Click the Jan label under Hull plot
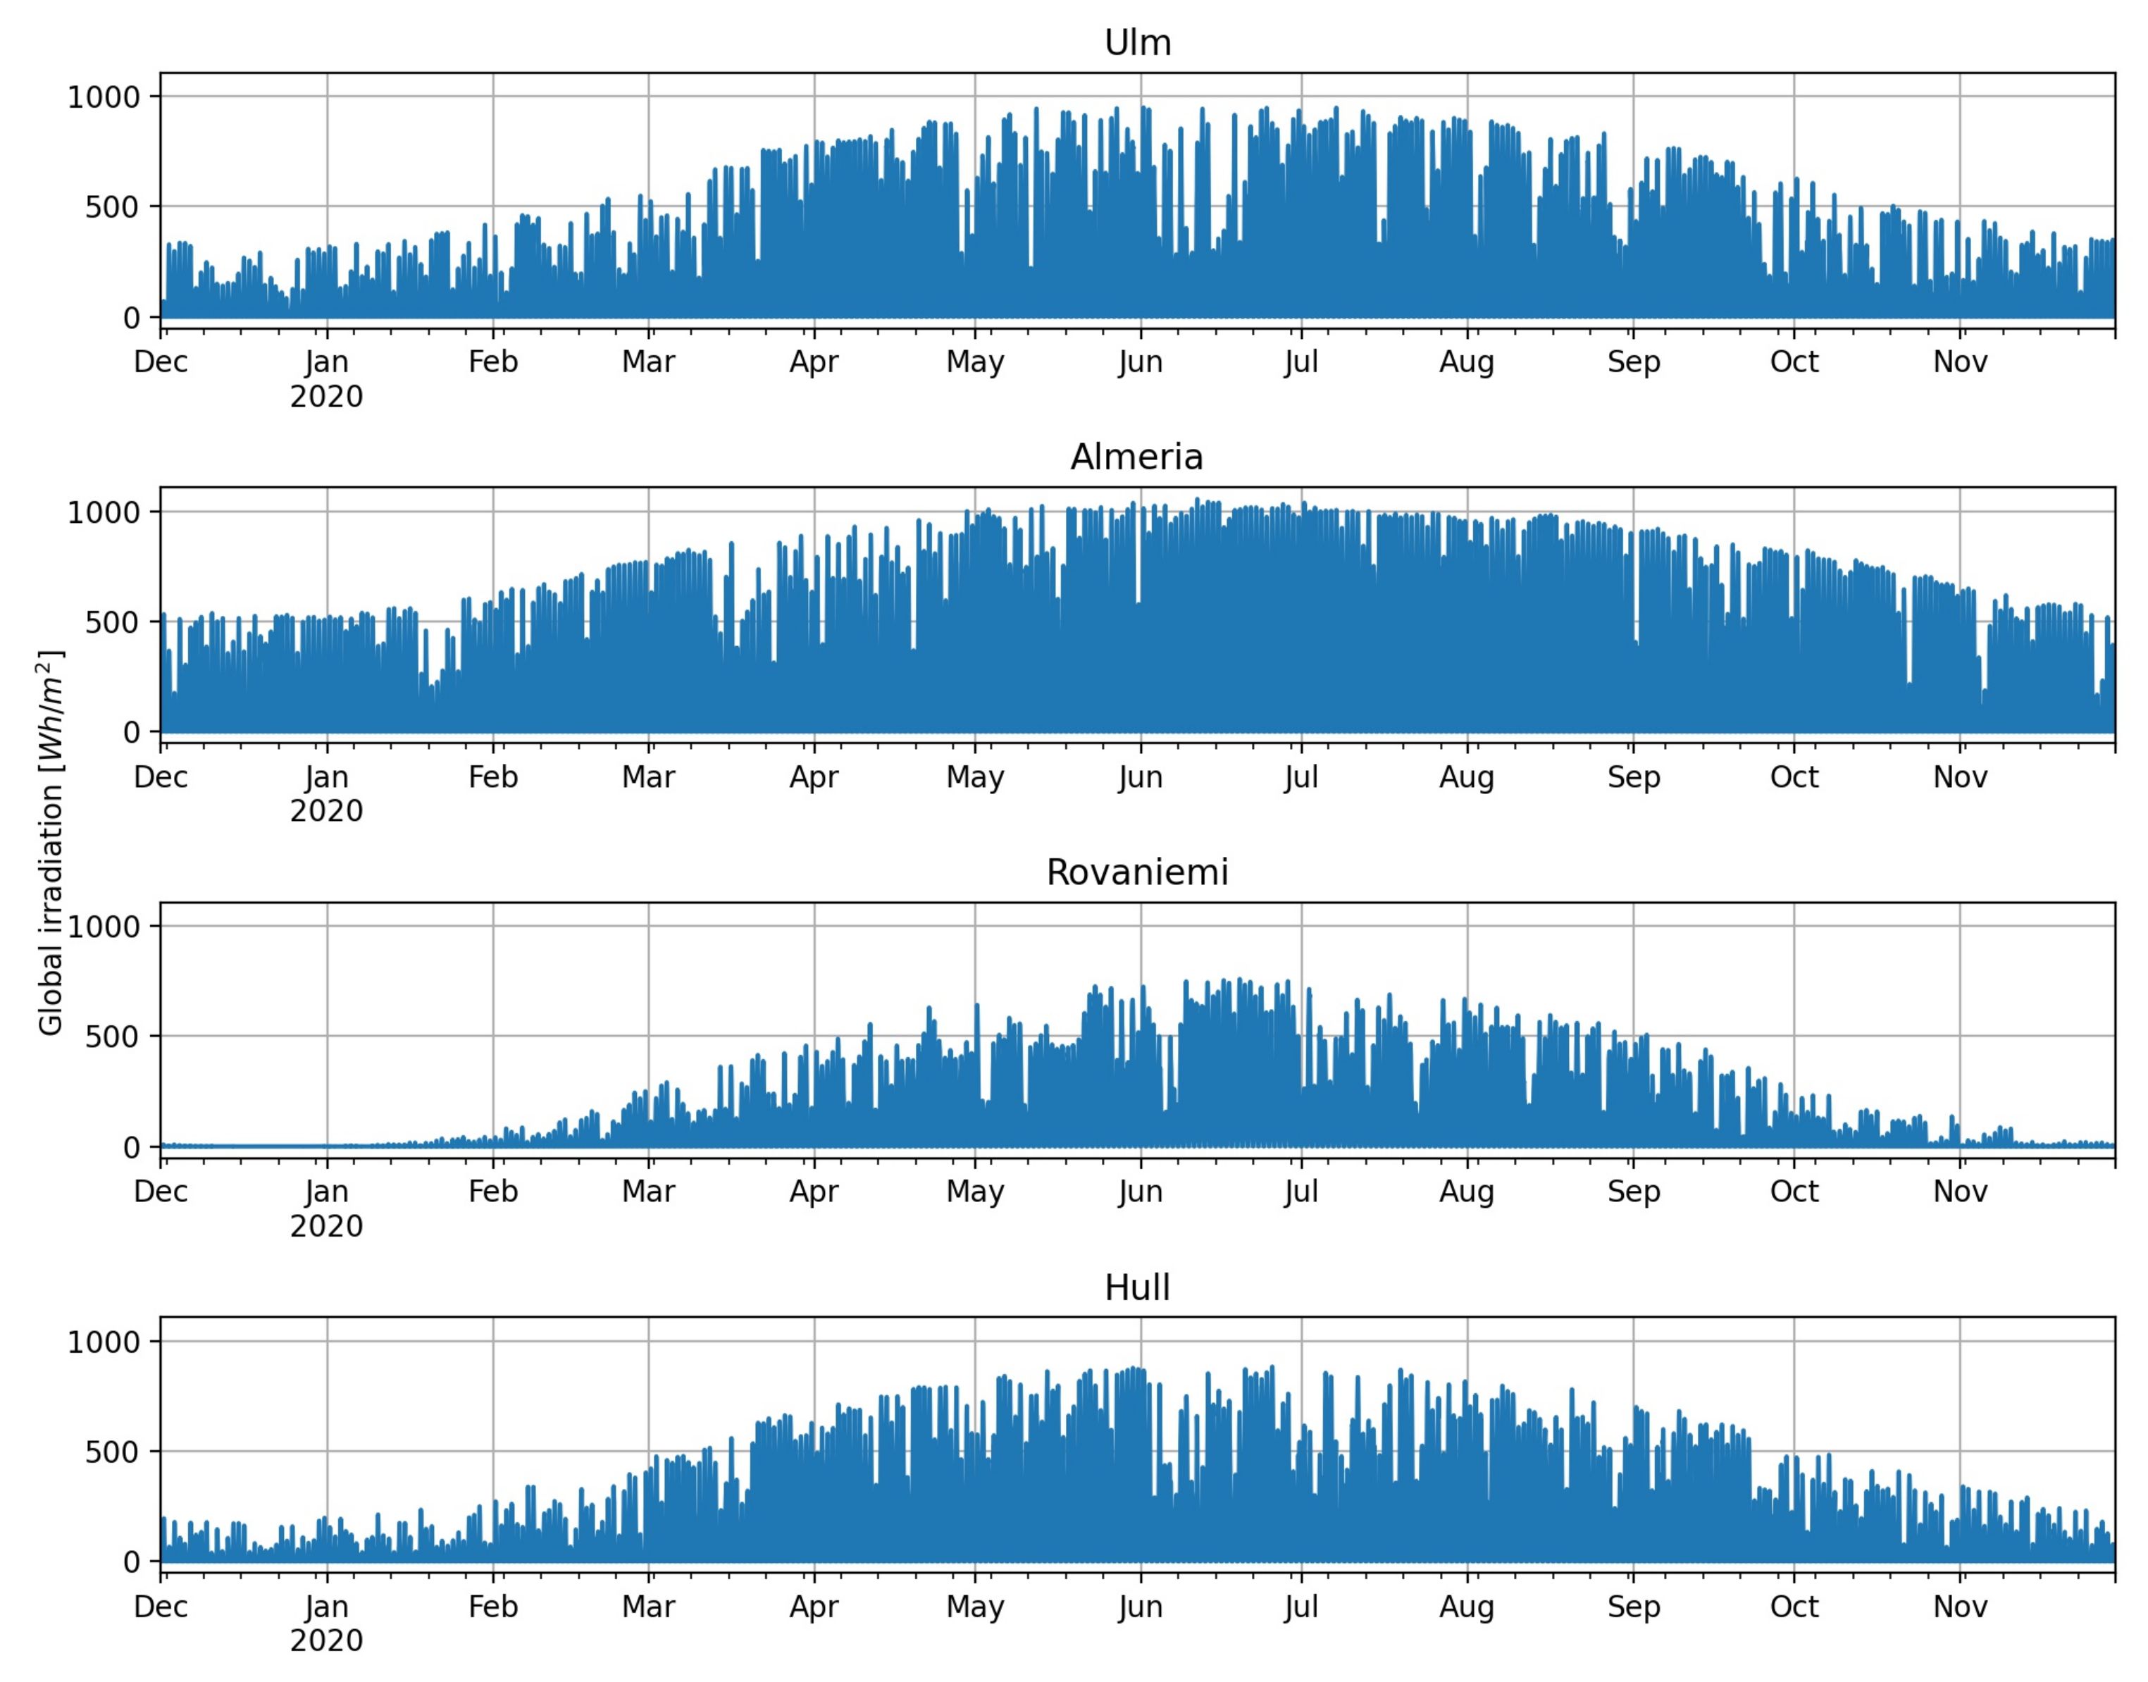Viewport: 2148px width, 1682px height. 327,1607
